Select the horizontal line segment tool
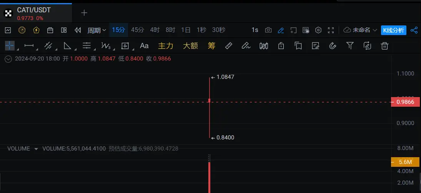421x193 pixels. pos(29,46)
